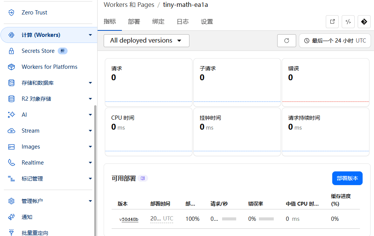The width and height of the screenshot is (374, 236).
Task: Expand the 存储和数据库 submenu arrow
Action: point(90,83)
